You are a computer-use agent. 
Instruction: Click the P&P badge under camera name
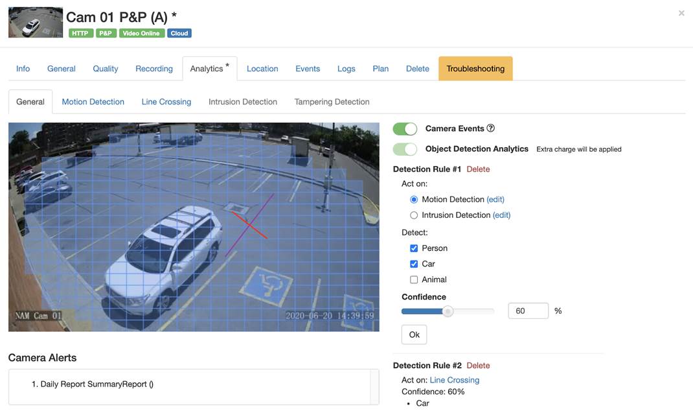click(x=106, y=32)
